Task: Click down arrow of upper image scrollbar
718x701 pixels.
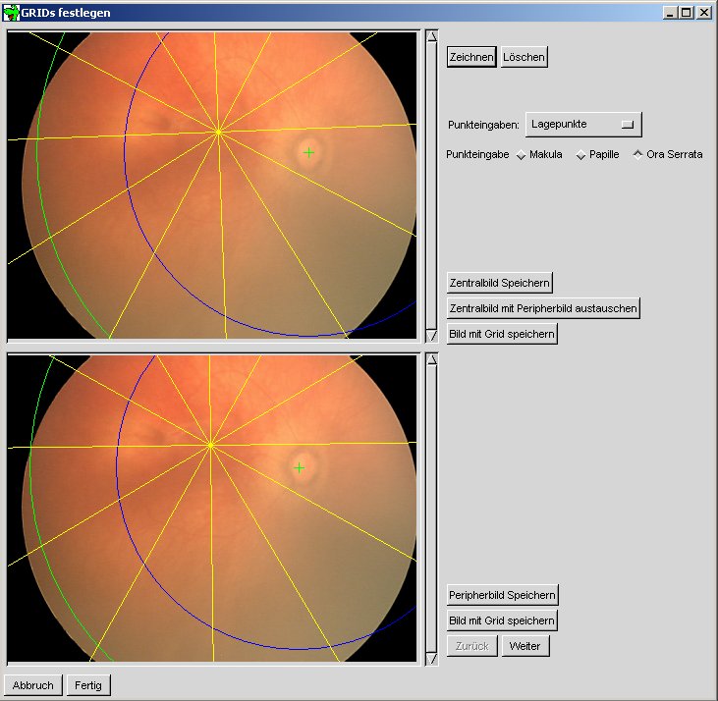Action: click(x=432, y=336)
